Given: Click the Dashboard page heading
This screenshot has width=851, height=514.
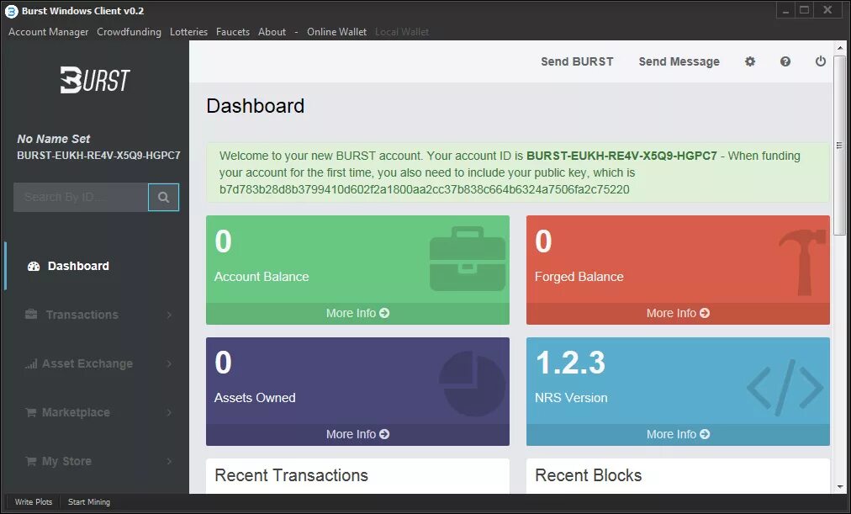Looking at the screenshot, I should [255, 106].
